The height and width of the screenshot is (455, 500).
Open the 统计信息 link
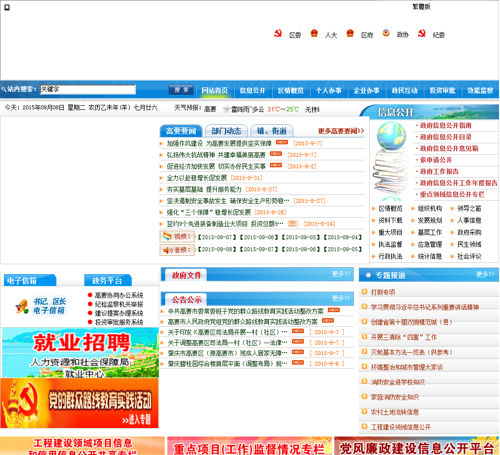430,256
